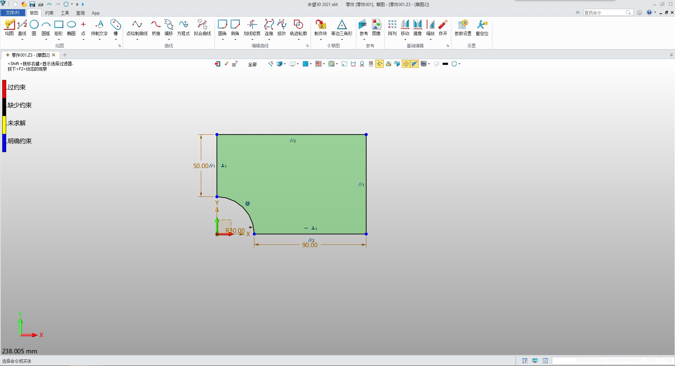The height and width of the screenshot is (366, 675).
Task: Click the 连接 connect curves tool
Action: (x=269, y=27)
